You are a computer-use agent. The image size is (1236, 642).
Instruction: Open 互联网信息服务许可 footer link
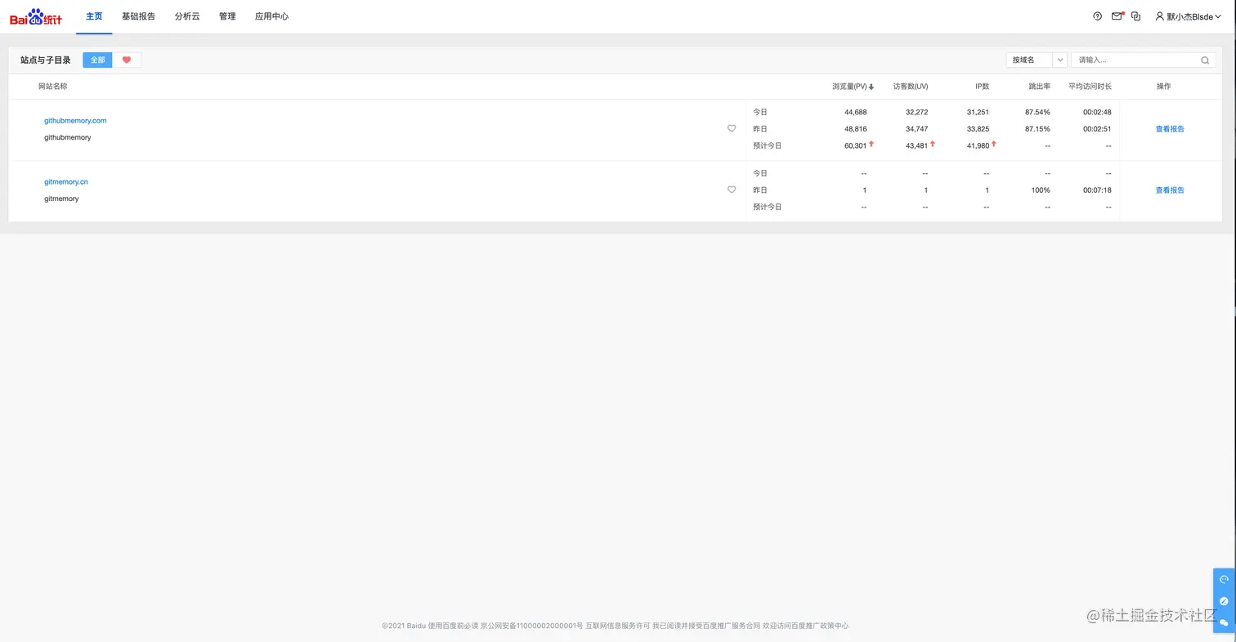(x=618, y=626)
